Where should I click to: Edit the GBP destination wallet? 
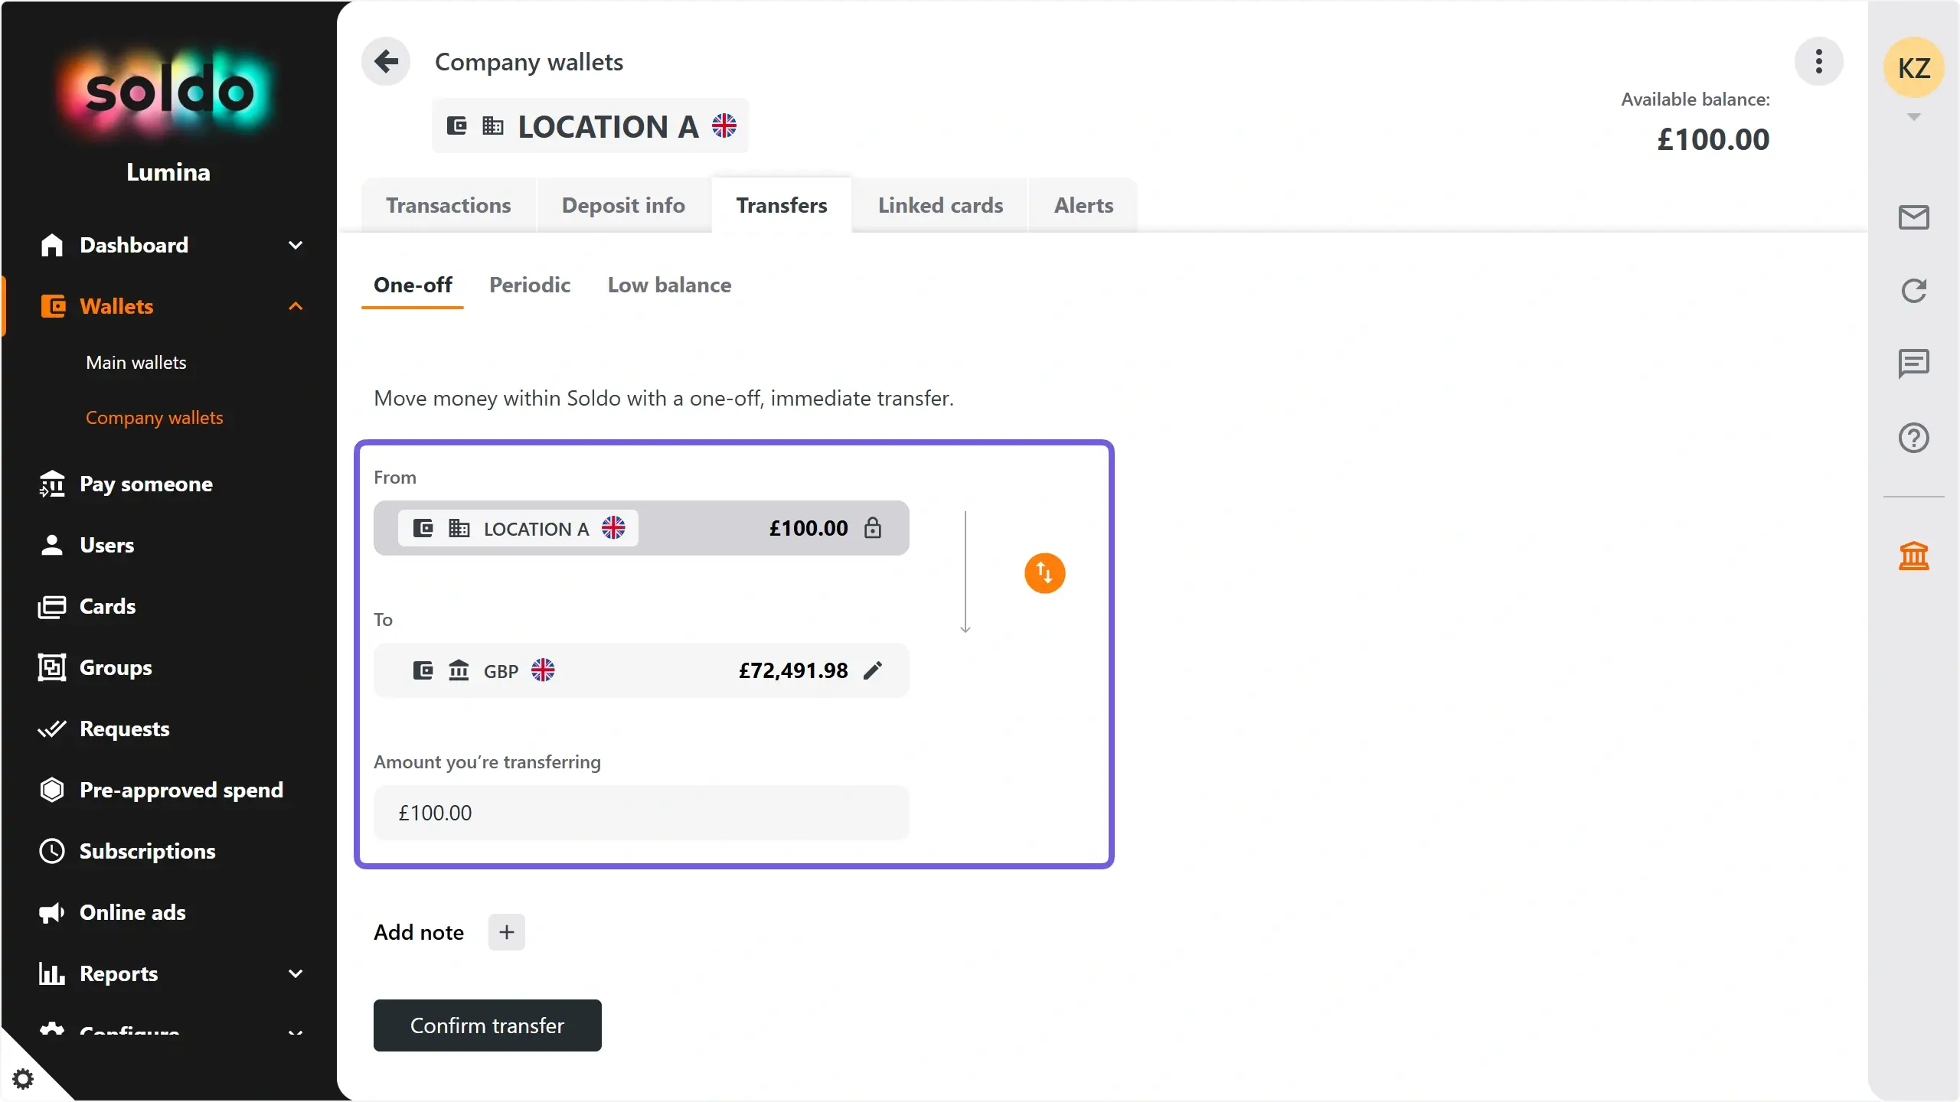[873, 670]
